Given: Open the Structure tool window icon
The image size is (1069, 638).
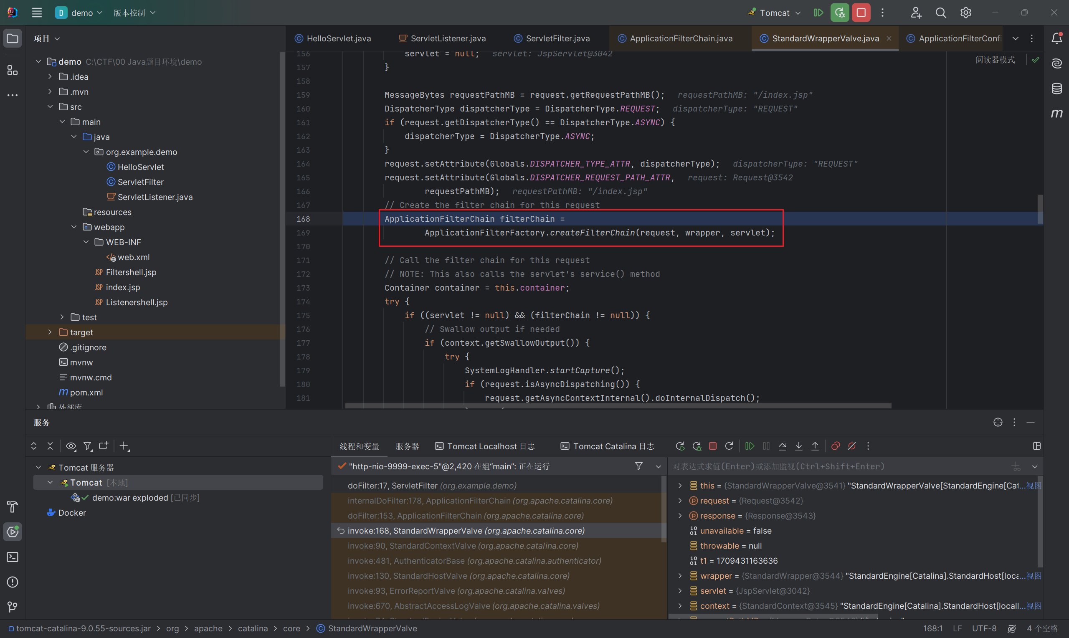Looking at the screenshot, I should [x=13, y=70].
